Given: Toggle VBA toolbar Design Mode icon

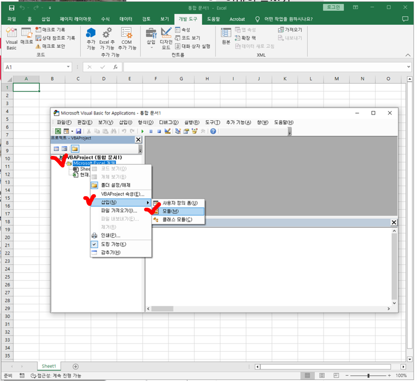Looking at the screenshot, I should point(167,131).
